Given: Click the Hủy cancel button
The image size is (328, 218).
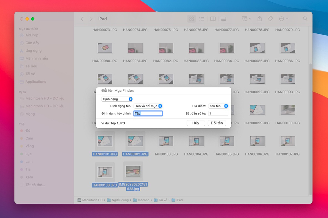Looking at the screenshot, I should (x=196, y=123).
